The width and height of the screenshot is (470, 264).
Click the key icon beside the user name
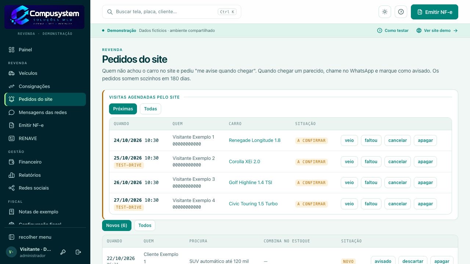click(63, 252)
